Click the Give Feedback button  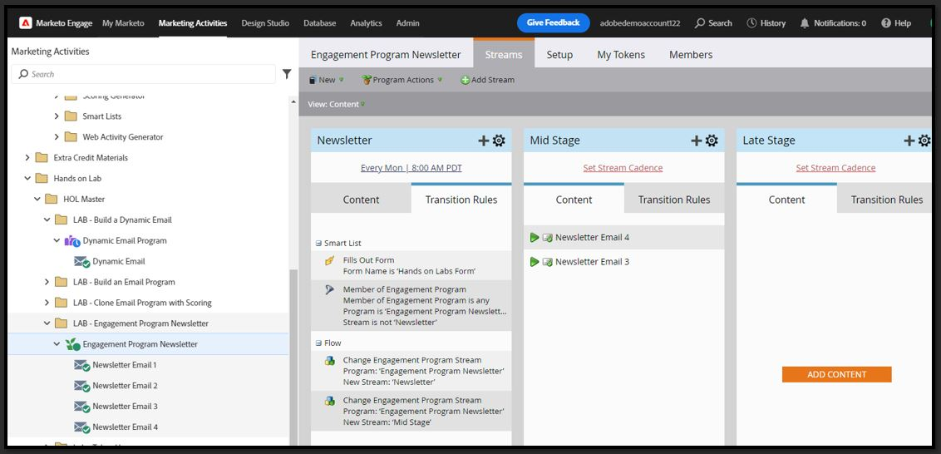click(x=554, y=22)
